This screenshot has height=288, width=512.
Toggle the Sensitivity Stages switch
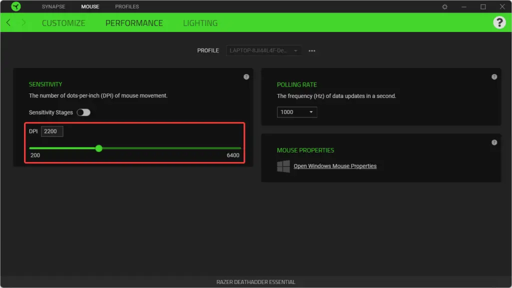[83, 112]
